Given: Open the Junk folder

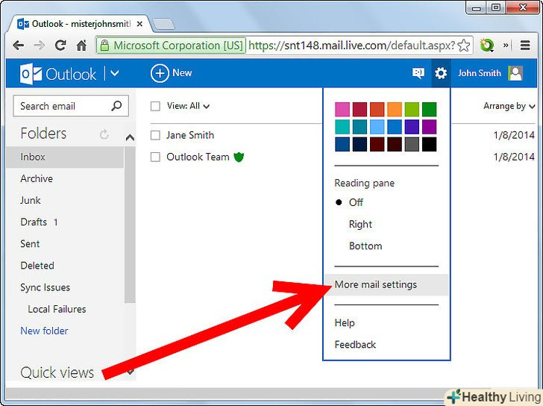Looking at the screenshot, I should point(31,200).
